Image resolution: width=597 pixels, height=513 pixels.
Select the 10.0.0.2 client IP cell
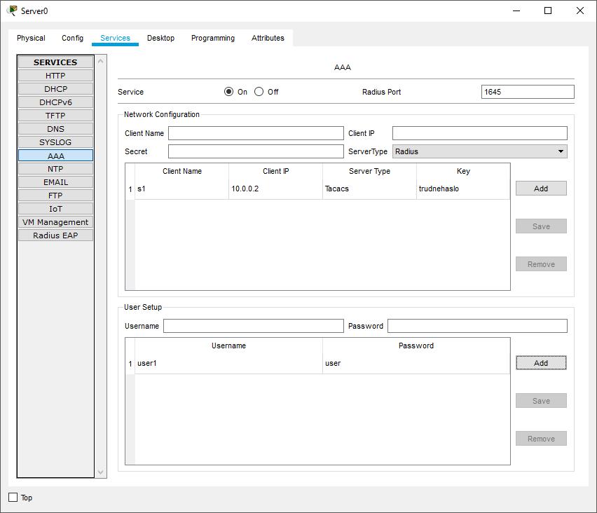tap(275, 189)
